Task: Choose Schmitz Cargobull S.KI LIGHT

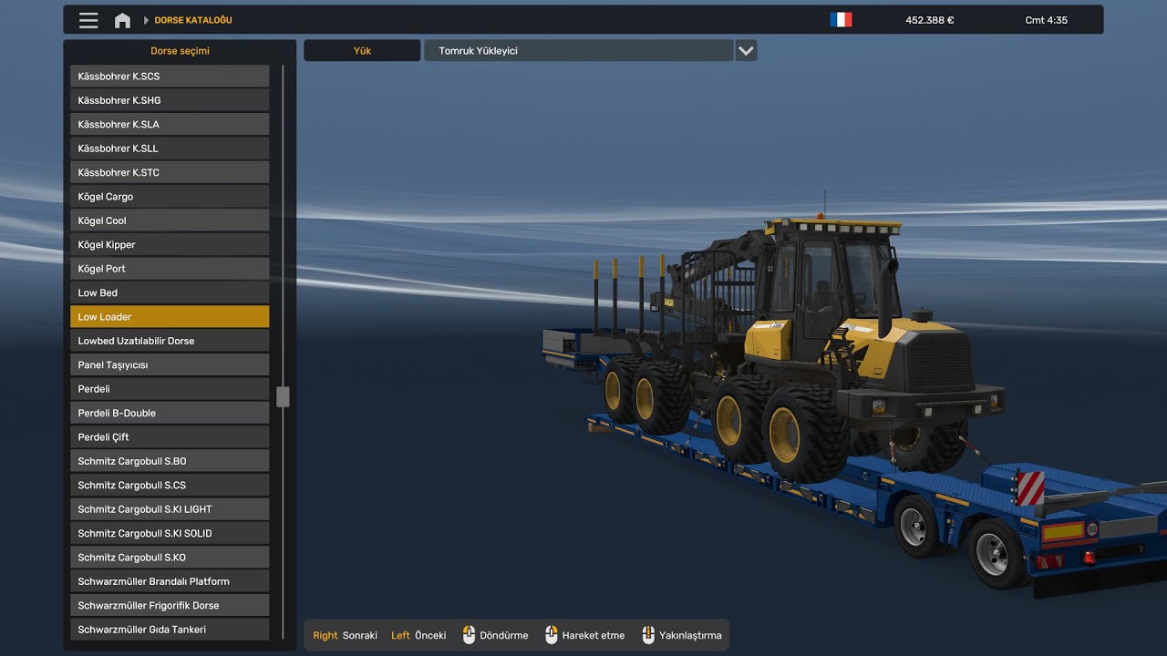Action: (170, 509)
